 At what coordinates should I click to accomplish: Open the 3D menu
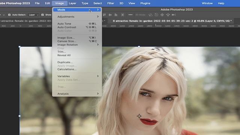[x=121, y=3]
